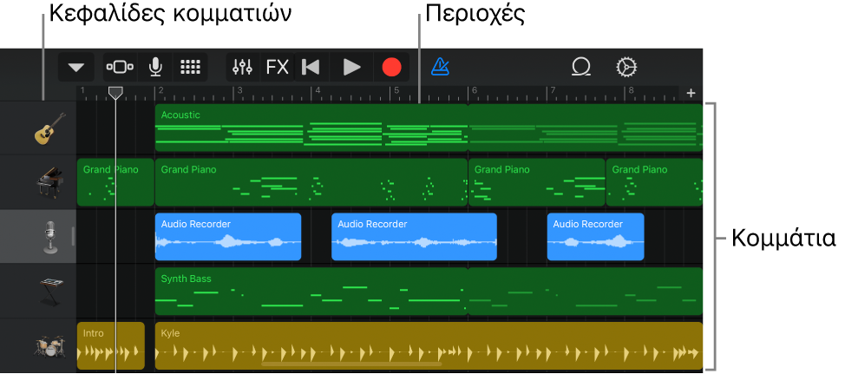Add song section with plus button
Image resolution: width=845 pixels, height=374 pixels.
691,93
